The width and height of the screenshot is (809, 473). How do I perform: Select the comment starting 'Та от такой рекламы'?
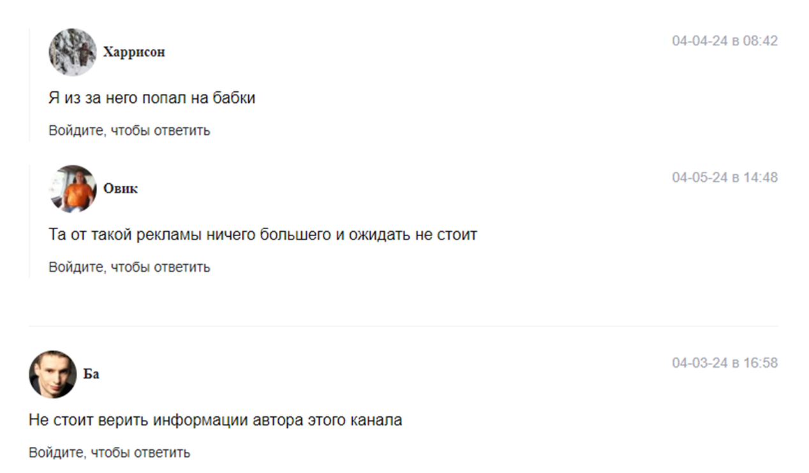coord(263,235)
